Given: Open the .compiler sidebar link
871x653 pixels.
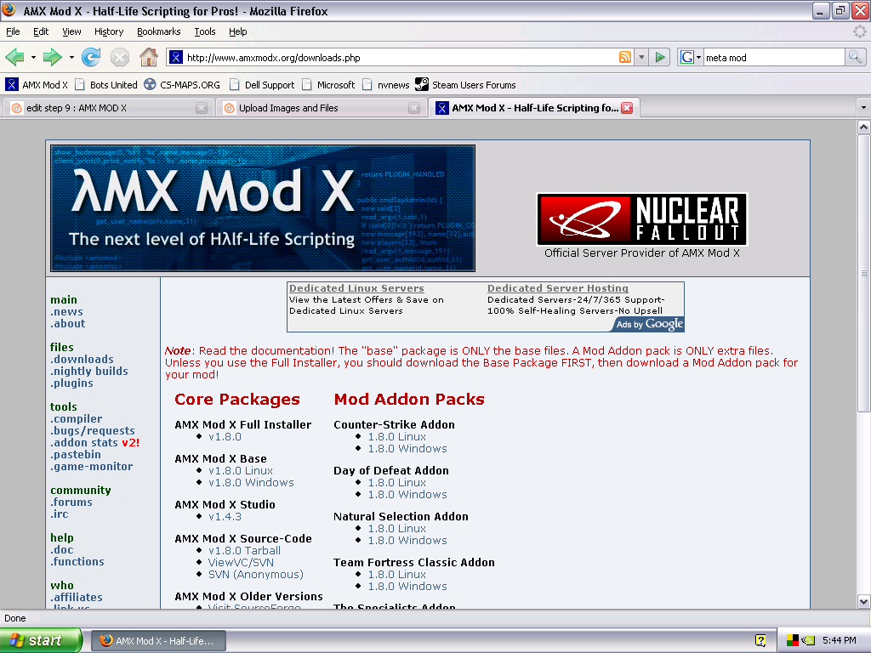Looking at the screenshot, I should coord(76,418).
